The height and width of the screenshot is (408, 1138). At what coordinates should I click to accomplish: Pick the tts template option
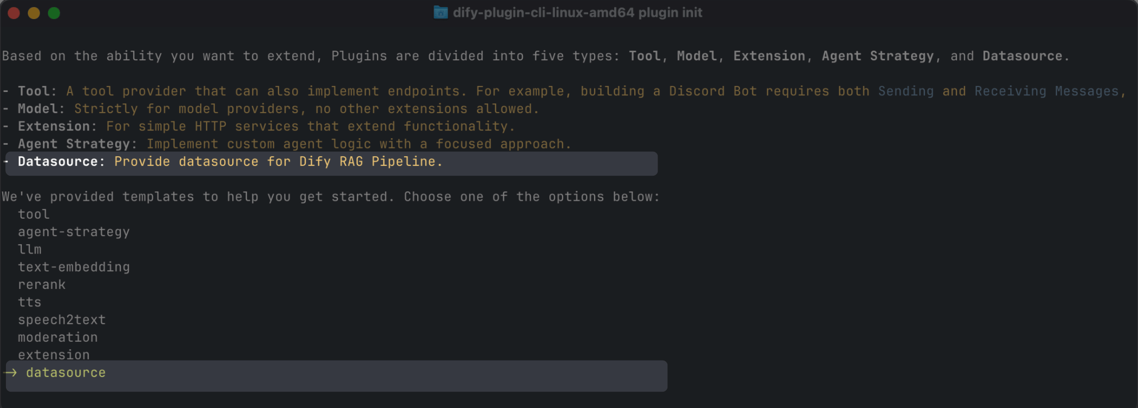pyautogui.click(x=30, y=302)
